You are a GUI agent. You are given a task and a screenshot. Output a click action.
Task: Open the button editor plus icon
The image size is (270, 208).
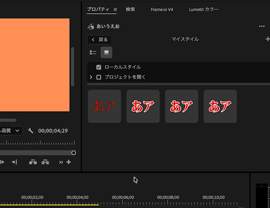[x=69, y=162]
